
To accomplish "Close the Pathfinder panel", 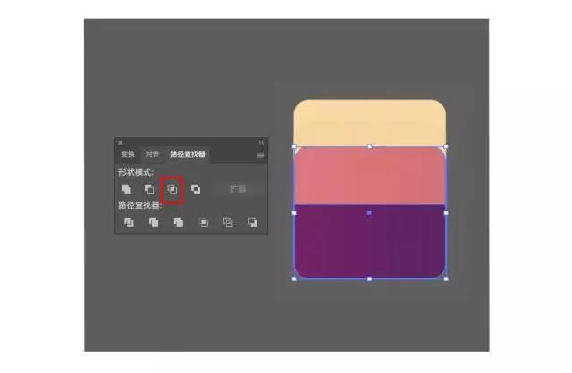I will tap(120, 143).
